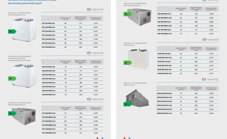
Task: Click the Vents logo above VUTR 250 PE table
Action: click(210, 80)
